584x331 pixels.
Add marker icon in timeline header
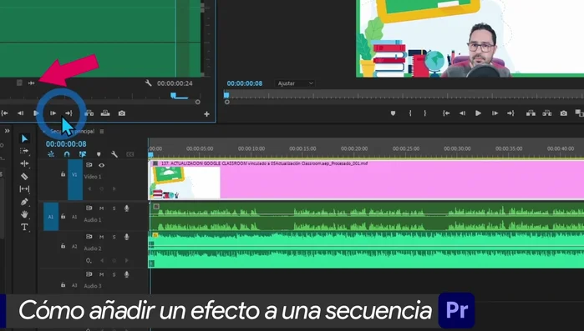[x=99, y=154]
